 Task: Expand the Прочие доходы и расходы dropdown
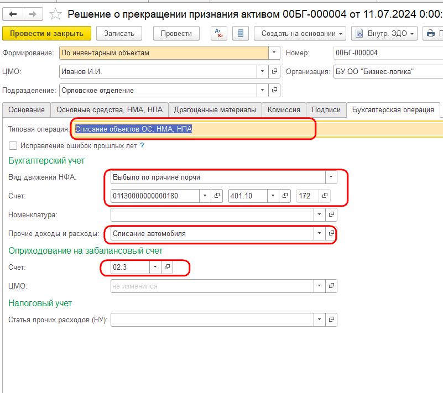[x=320, y=233]
